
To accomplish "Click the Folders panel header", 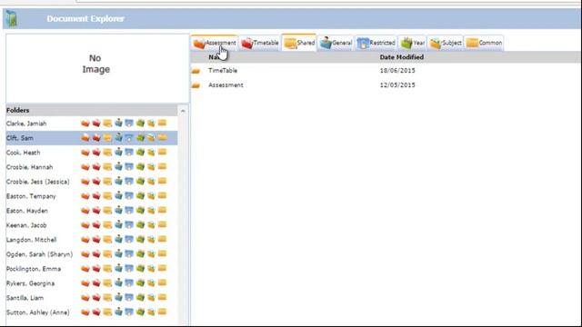I will pos(92,110).
